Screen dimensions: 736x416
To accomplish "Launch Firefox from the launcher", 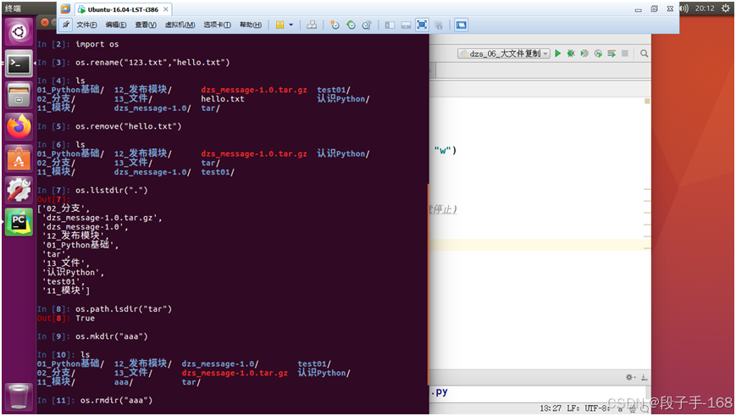I will click(19, 127).
